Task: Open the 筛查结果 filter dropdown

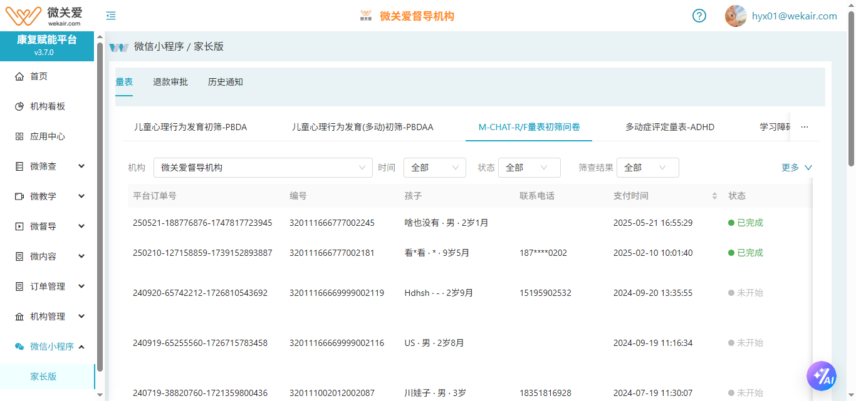Action: coord(647,168)
